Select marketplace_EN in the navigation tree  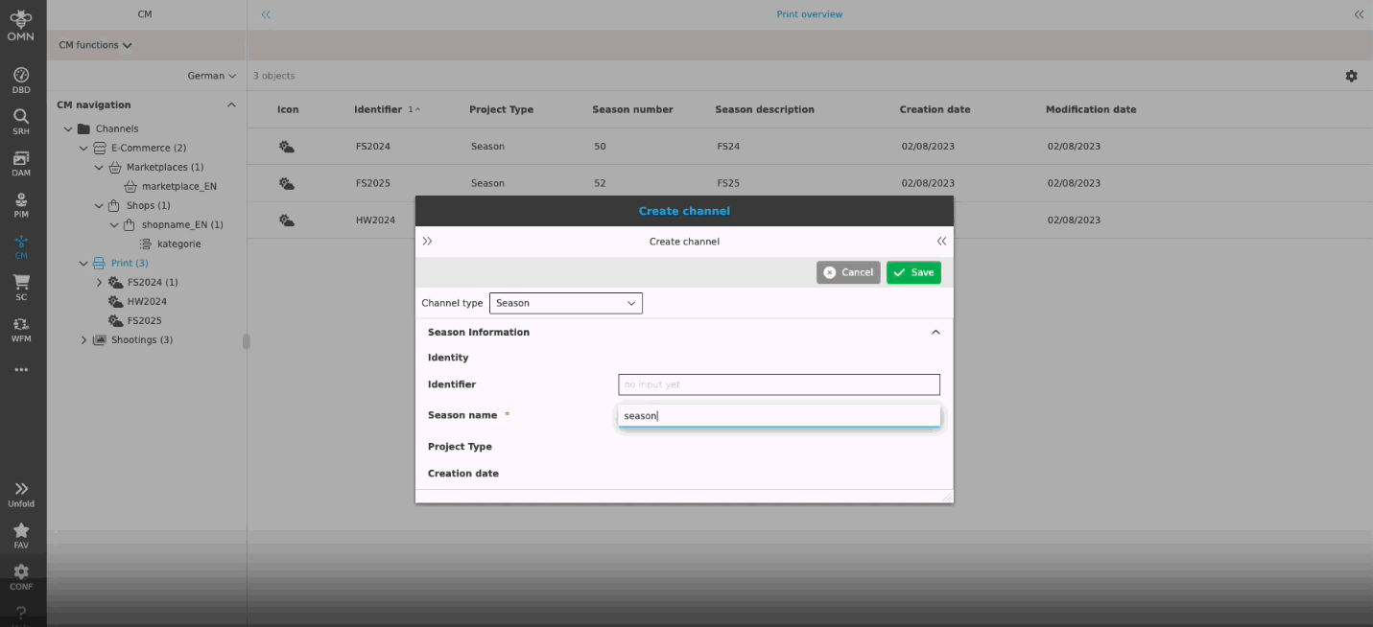pos(178,186)
